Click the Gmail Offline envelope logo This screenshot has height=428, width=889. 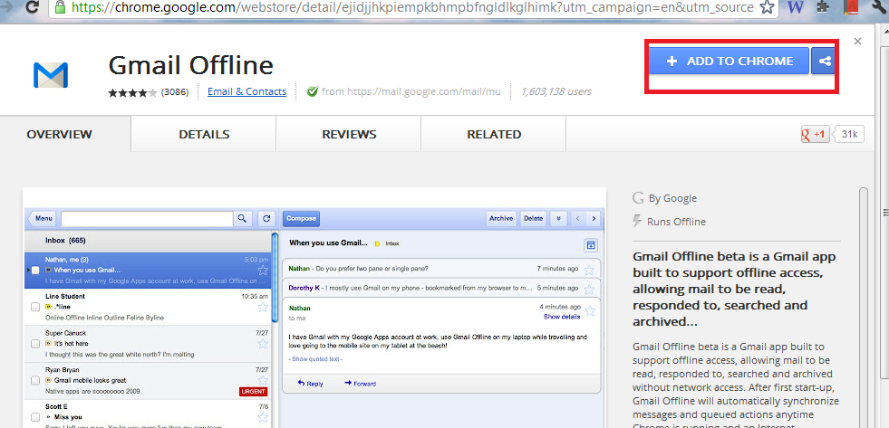[x=50, y=74]
